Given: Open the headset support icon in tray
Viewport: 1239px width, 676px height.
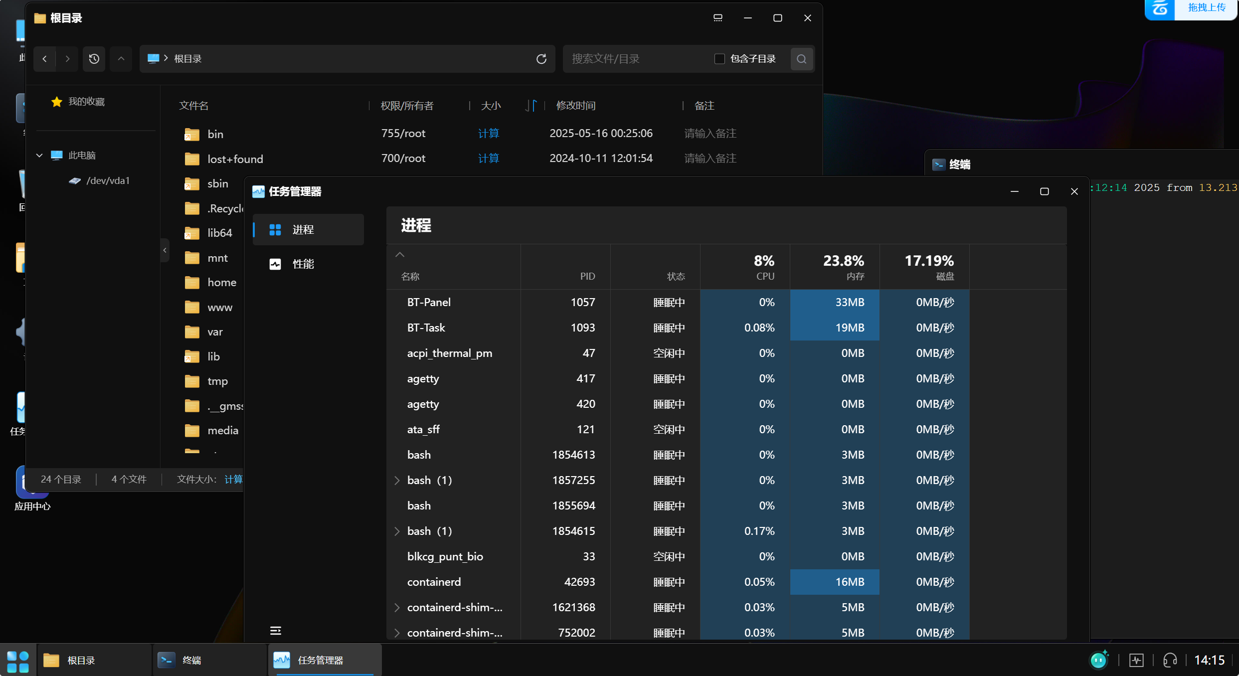Looking at the screenshot, I should [x=1170, y=660].
